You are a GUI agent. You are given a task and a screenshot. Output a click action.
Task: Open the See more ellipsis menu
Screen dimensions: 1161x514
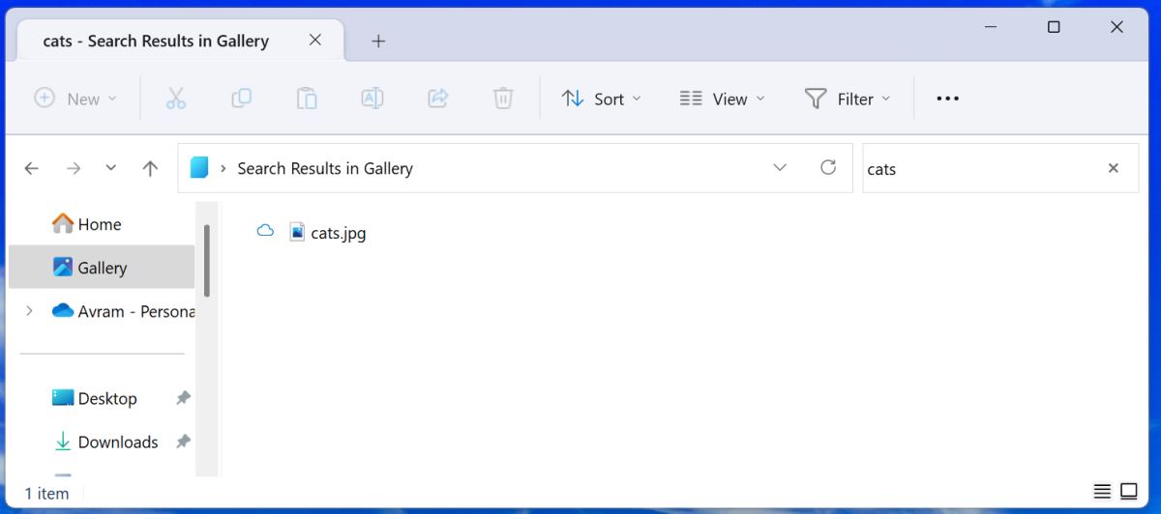click(948, 99)
